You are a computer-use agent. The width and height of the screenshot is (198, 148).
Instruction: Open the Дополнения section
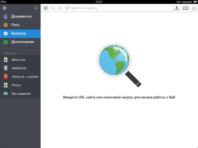click(20, 42)
